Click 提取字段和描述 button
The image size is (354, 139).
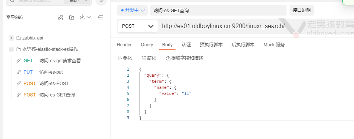[185, 58]
